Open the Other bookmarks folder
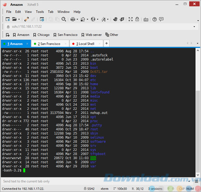The image size is (201, 192). tap(112, 35)
